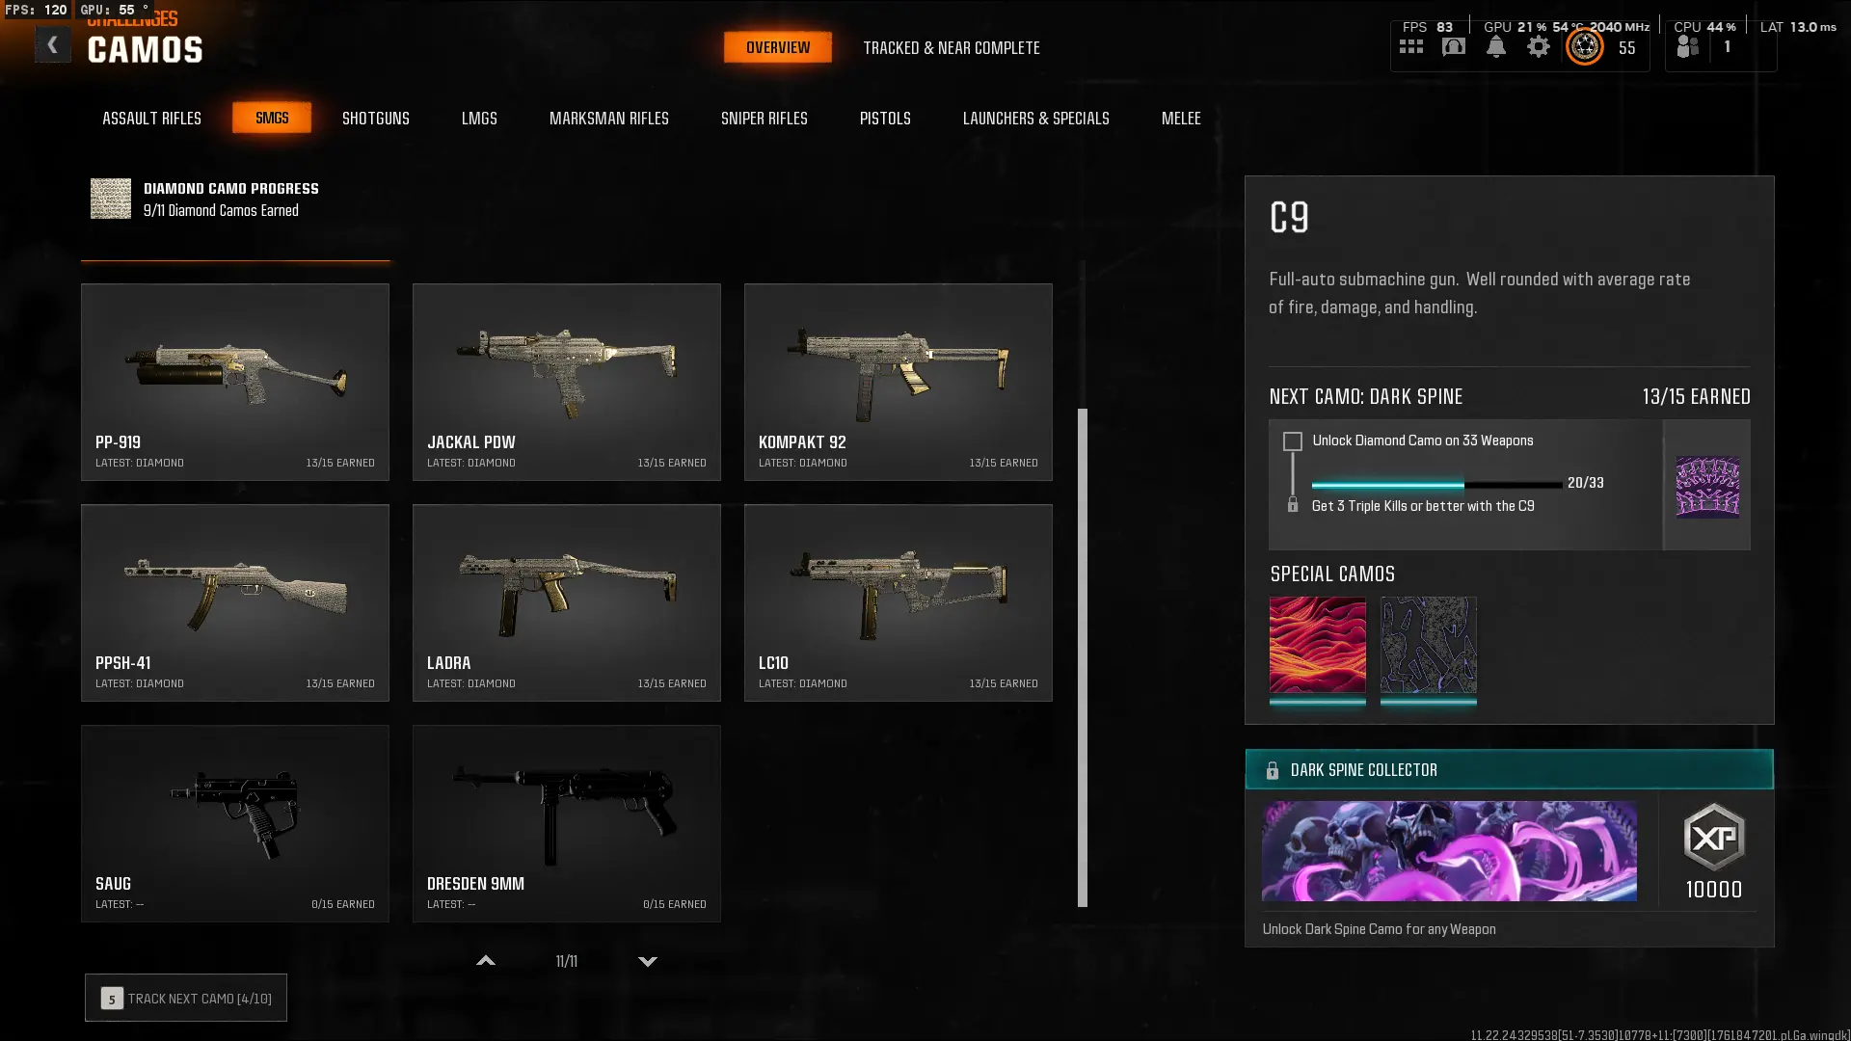
Task: Click the back arrow beside CAMOS title
Action: tap(52, 44)
